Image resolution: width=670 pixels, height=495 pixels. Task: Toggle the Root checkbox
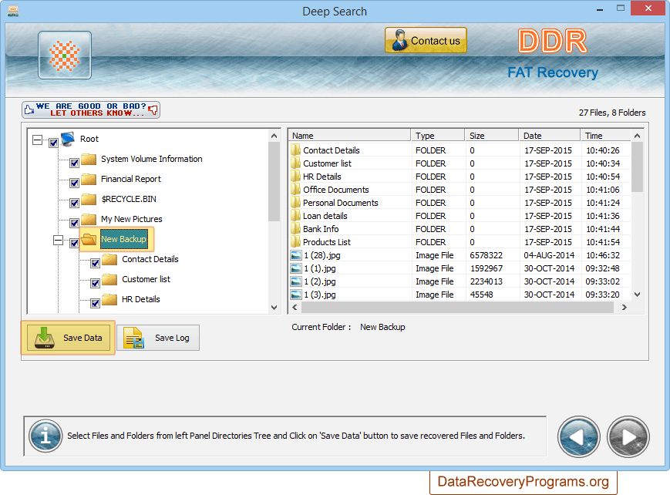53,143
